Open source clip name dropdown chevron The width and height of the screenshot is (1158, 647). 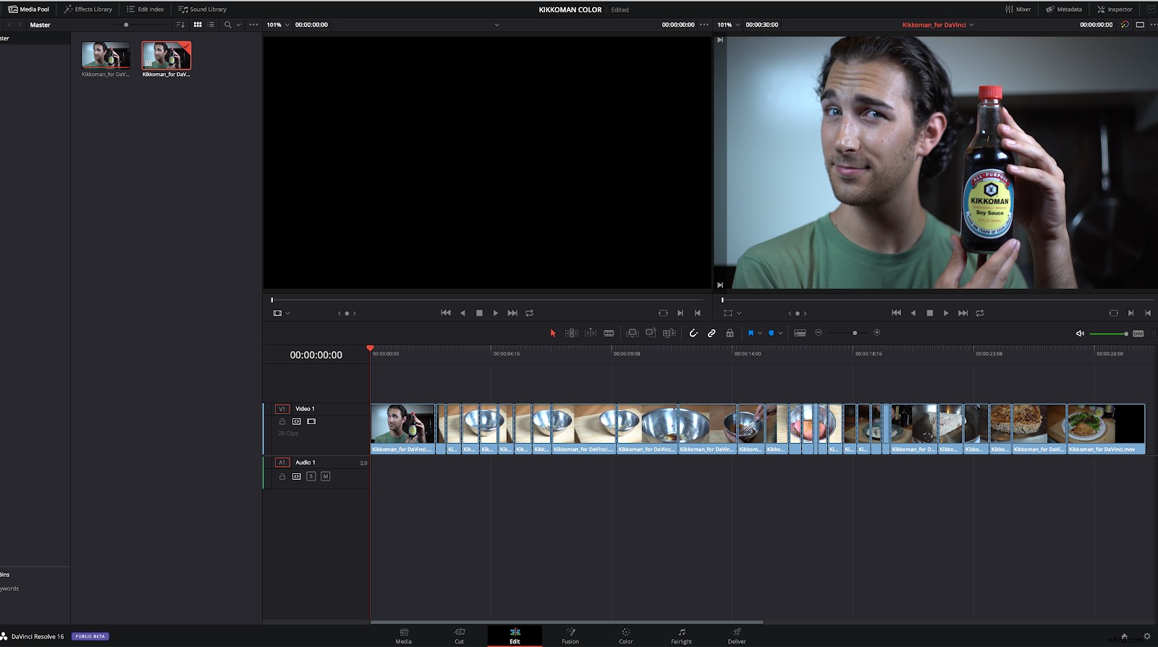pyautogui.click(x=496, y=25)
